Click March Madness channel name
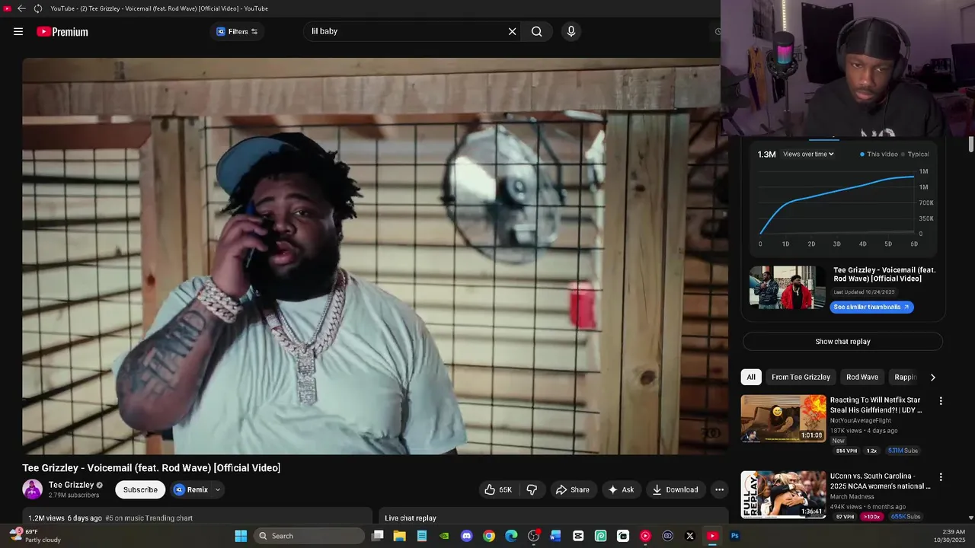The height and width of the screenshot is (548, 975). pyautogui.click(x=852, y=496)
